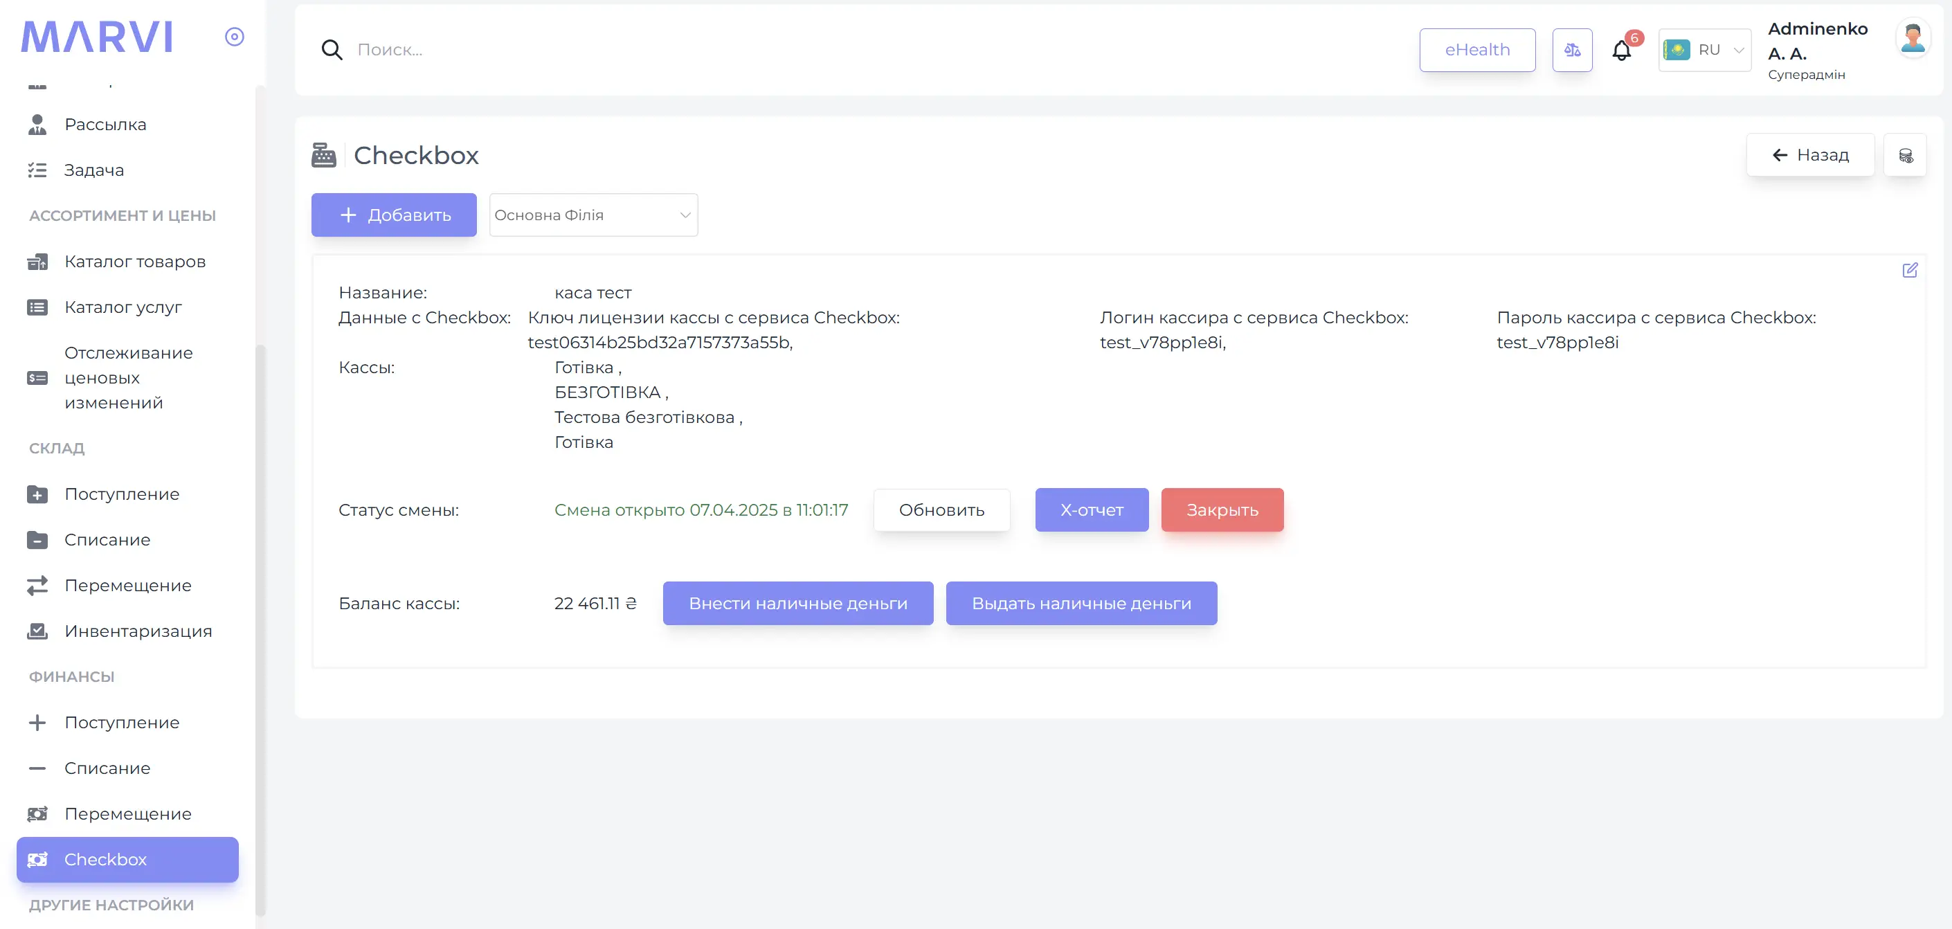Screen dimensions: 1952x929
Task: Click the Рассылка person icon
Action: click(37, 125)
